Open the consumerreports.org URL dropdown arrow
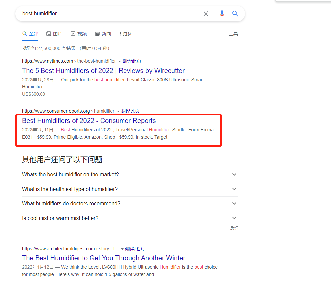The image size is (331, 282). click(118, 111)
